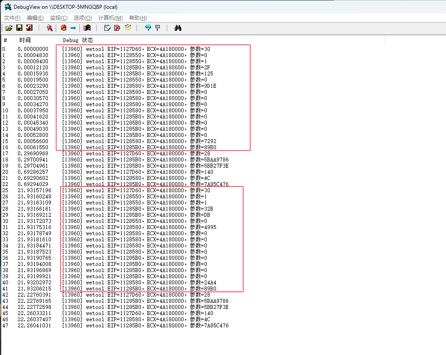Viewport: 446px width, 355px height.
Task: Open the 文件(F) menu
Action: (12, 18)
